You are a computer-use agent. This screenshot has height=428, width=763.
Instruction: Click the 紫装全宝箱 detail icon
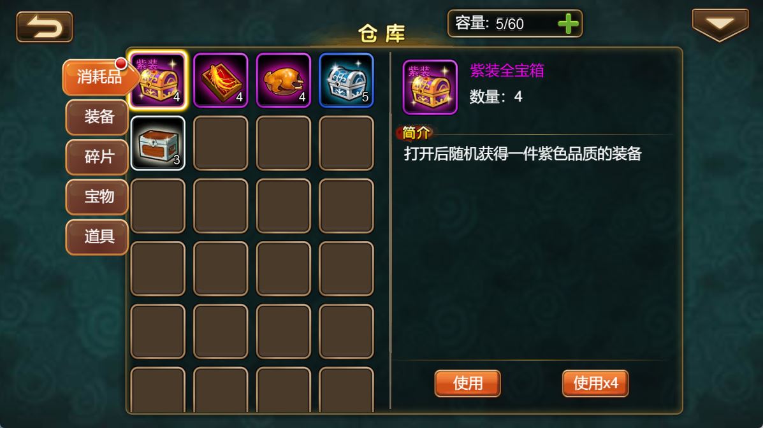pos(430,87)
